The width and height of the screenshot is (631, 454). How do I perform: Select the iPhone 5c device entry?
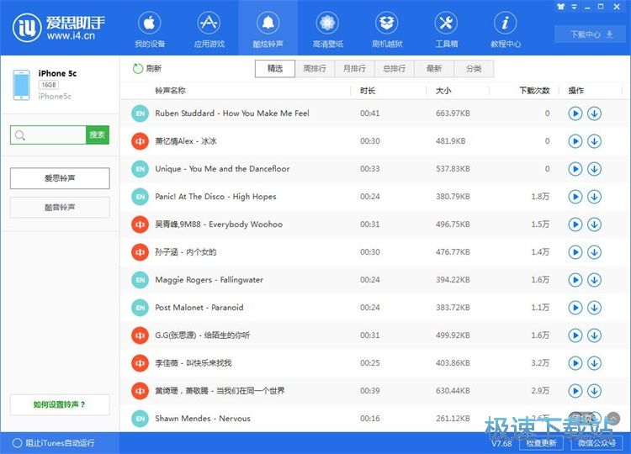(x=60, y=85)
